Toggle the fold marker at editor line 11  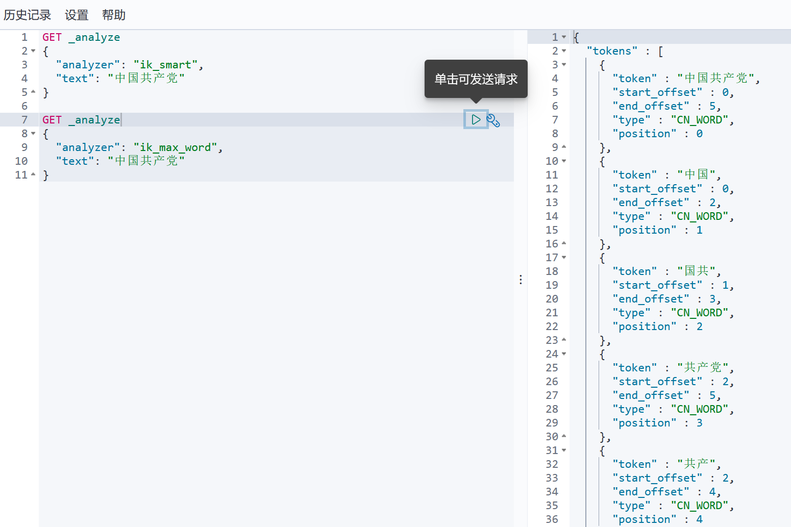pyautogui.click(x=33, y=175)
